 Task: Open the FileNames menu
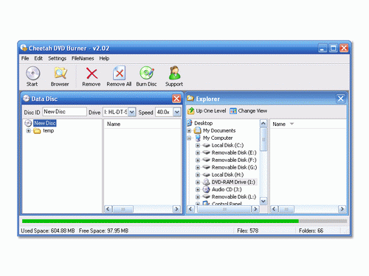point(83,58)
